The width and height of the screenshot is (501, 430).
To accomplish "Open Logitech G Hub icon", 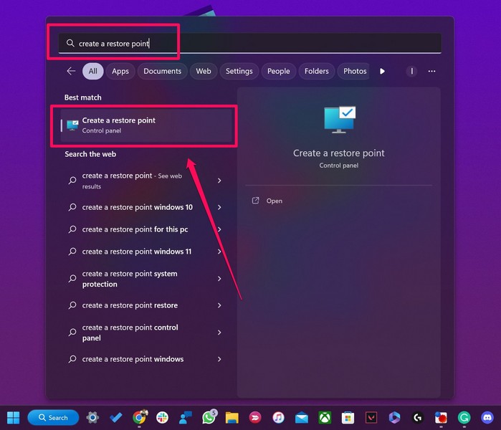I will click(418, 418).
